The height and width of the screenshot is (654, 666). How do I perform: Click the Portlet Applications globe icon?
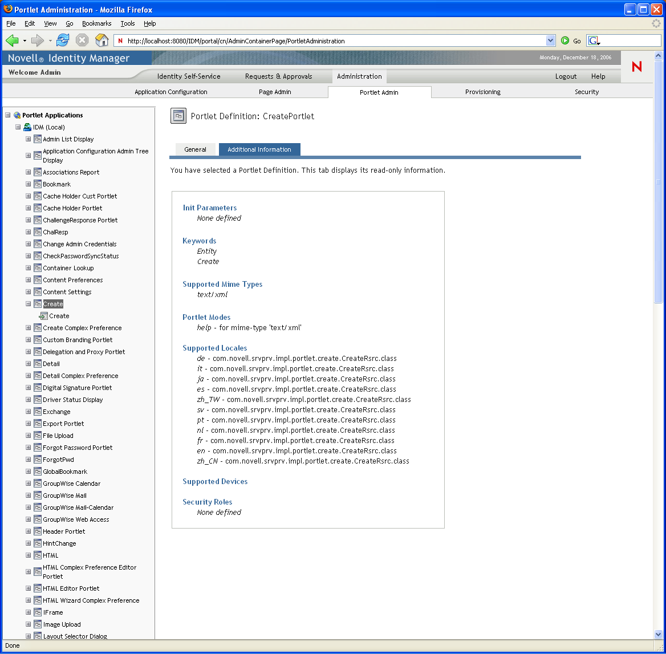click(17, 115)
